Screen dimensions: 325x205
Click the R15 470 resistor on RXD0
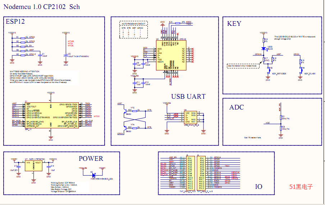178,23
